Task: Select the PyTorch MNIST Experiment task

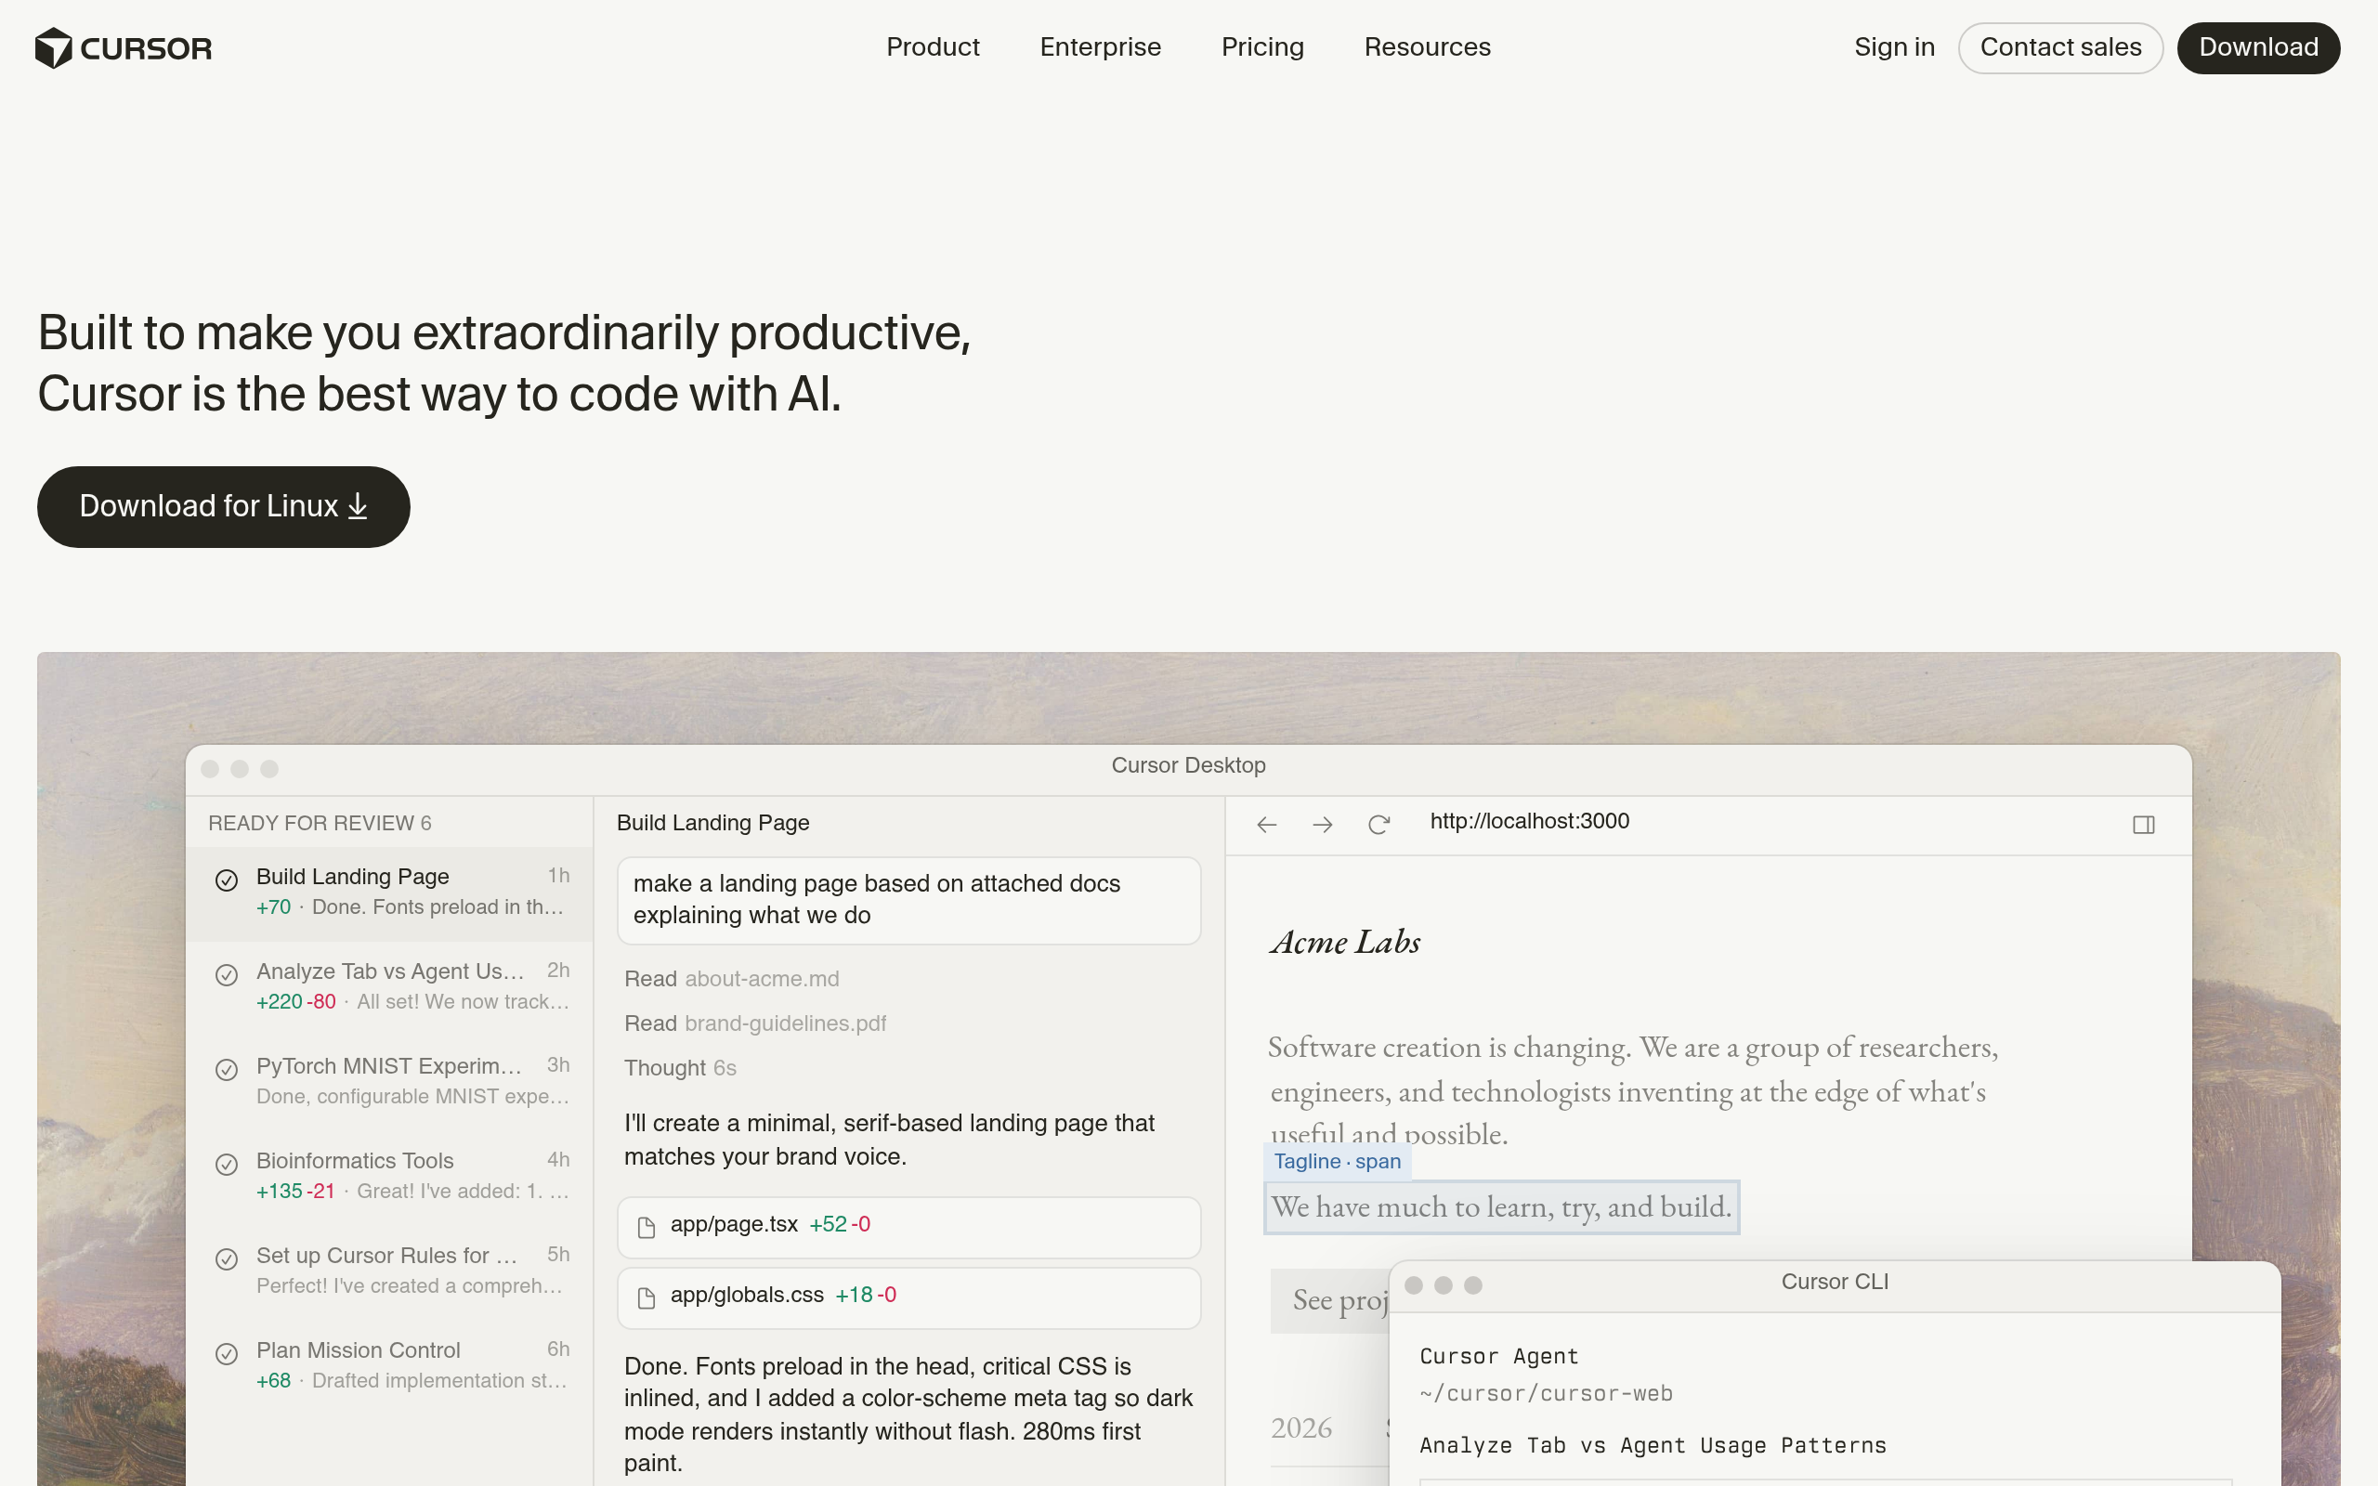Action: coord(390,1081)
